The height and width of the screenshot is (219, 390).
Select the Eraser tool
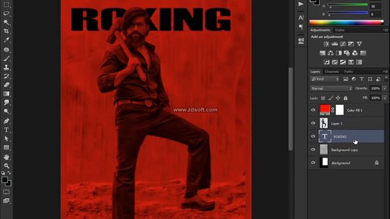pyautogui.click(x=6, y=85)
